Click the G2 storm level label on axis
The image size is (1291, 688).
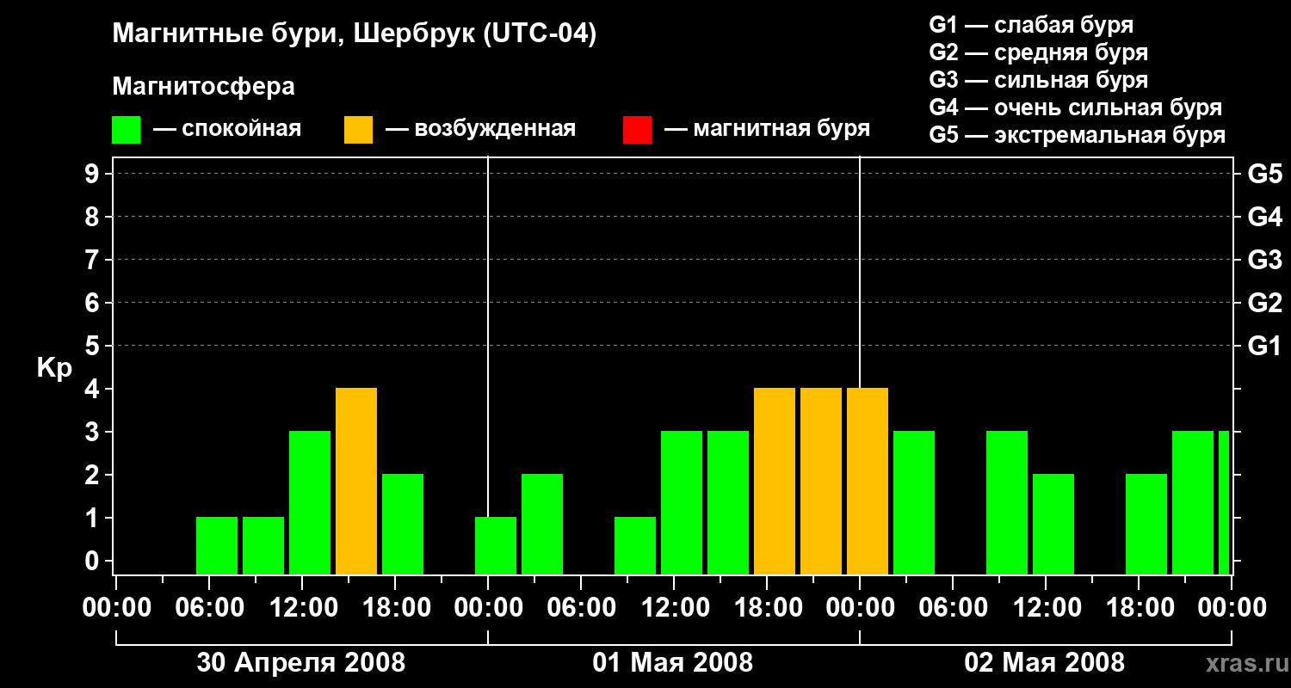1264,304
